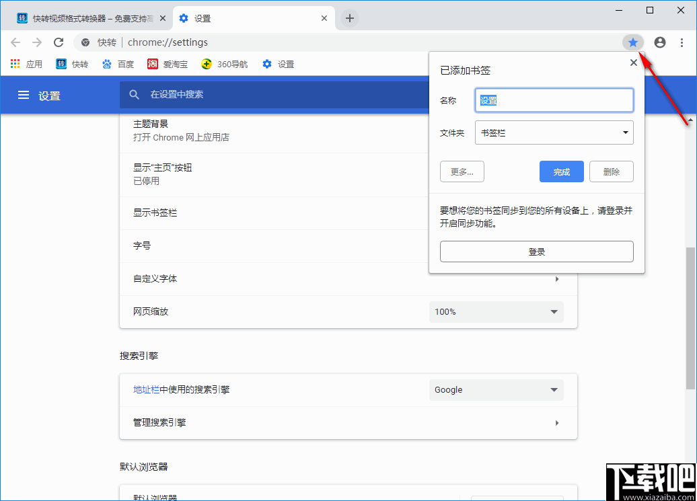Open the 网页缩放 zoom level dropdown
The height and width of the screenshot is (501, 697).
click(x=496, y=311)
